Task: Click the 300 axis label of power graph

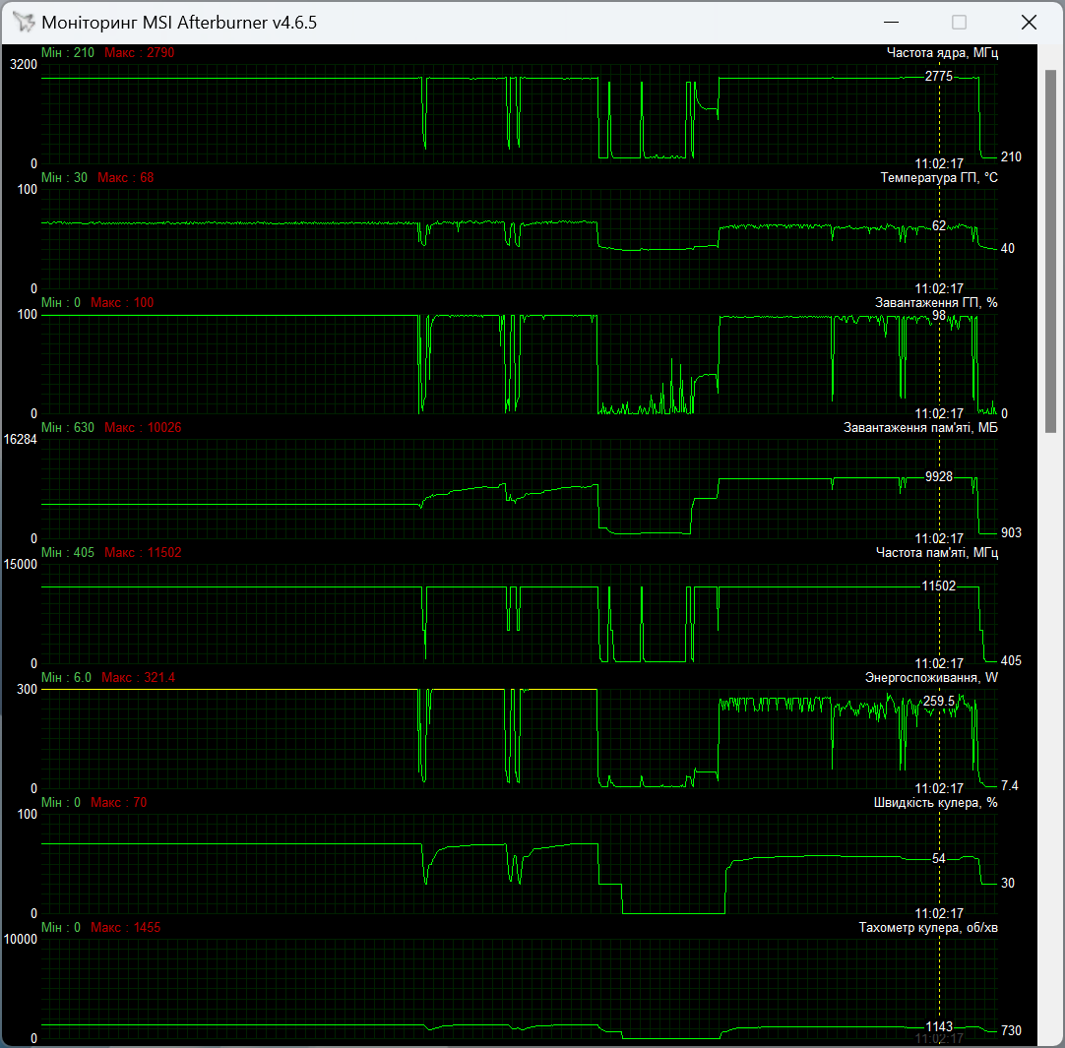Action: [28, 690]
